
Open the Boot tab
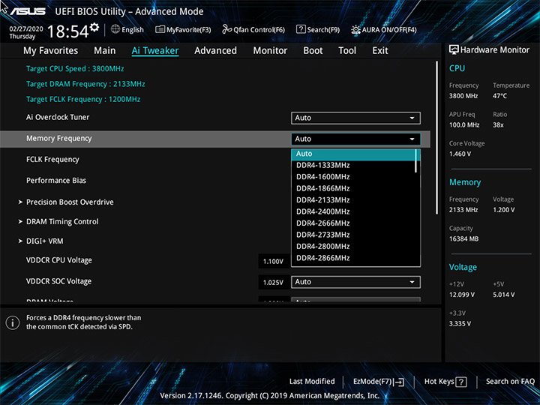pyautogui.click(x=313, y=51)
